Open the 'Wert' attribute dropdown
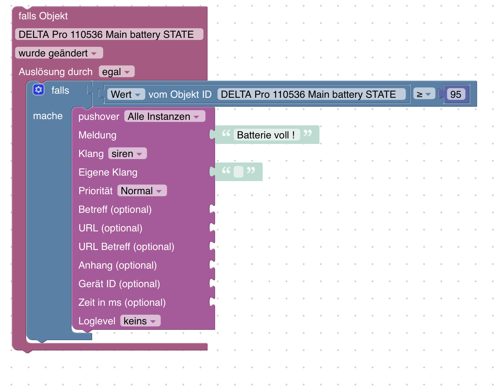The height and width of the screenshot is (387, 498). click(126, 94)
